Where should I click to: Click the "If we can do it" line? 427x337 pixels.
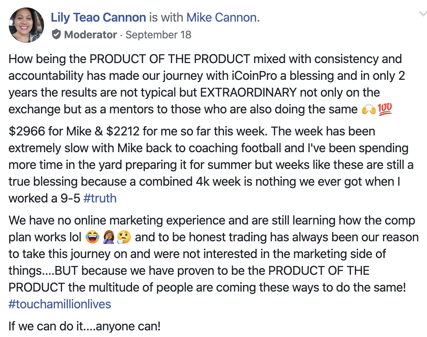(85, 326)
